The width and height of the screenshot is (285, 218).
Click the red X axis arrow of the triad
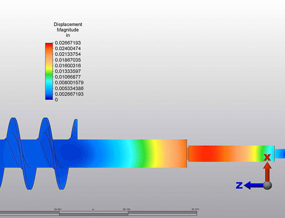[267, 172]
